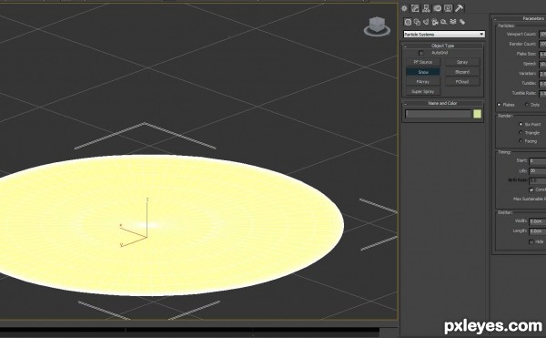Image resolution: width=546 pixels, height=338 pixels.
Task: Click the Viewport Count field
Action: pyautogui.click(x=542, y=34)
